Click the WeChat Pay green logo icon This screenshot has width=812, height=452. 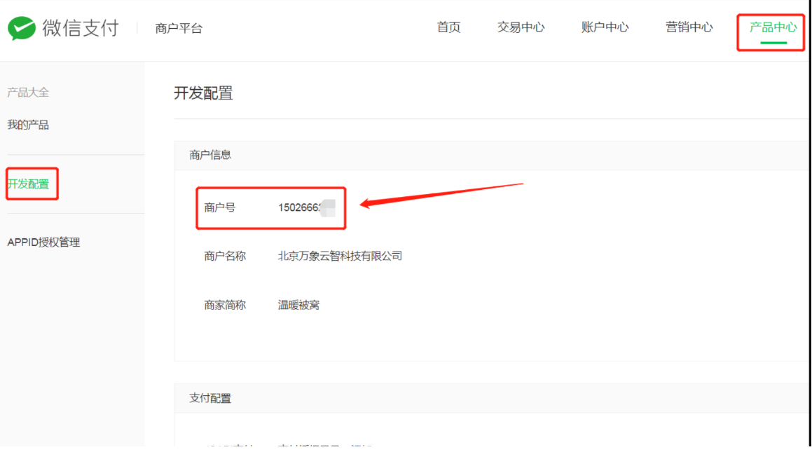pyautogui.click(x=22, y=28)
